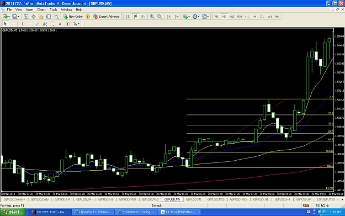Toggle the Navigator star-folder icon

point(41,17)
